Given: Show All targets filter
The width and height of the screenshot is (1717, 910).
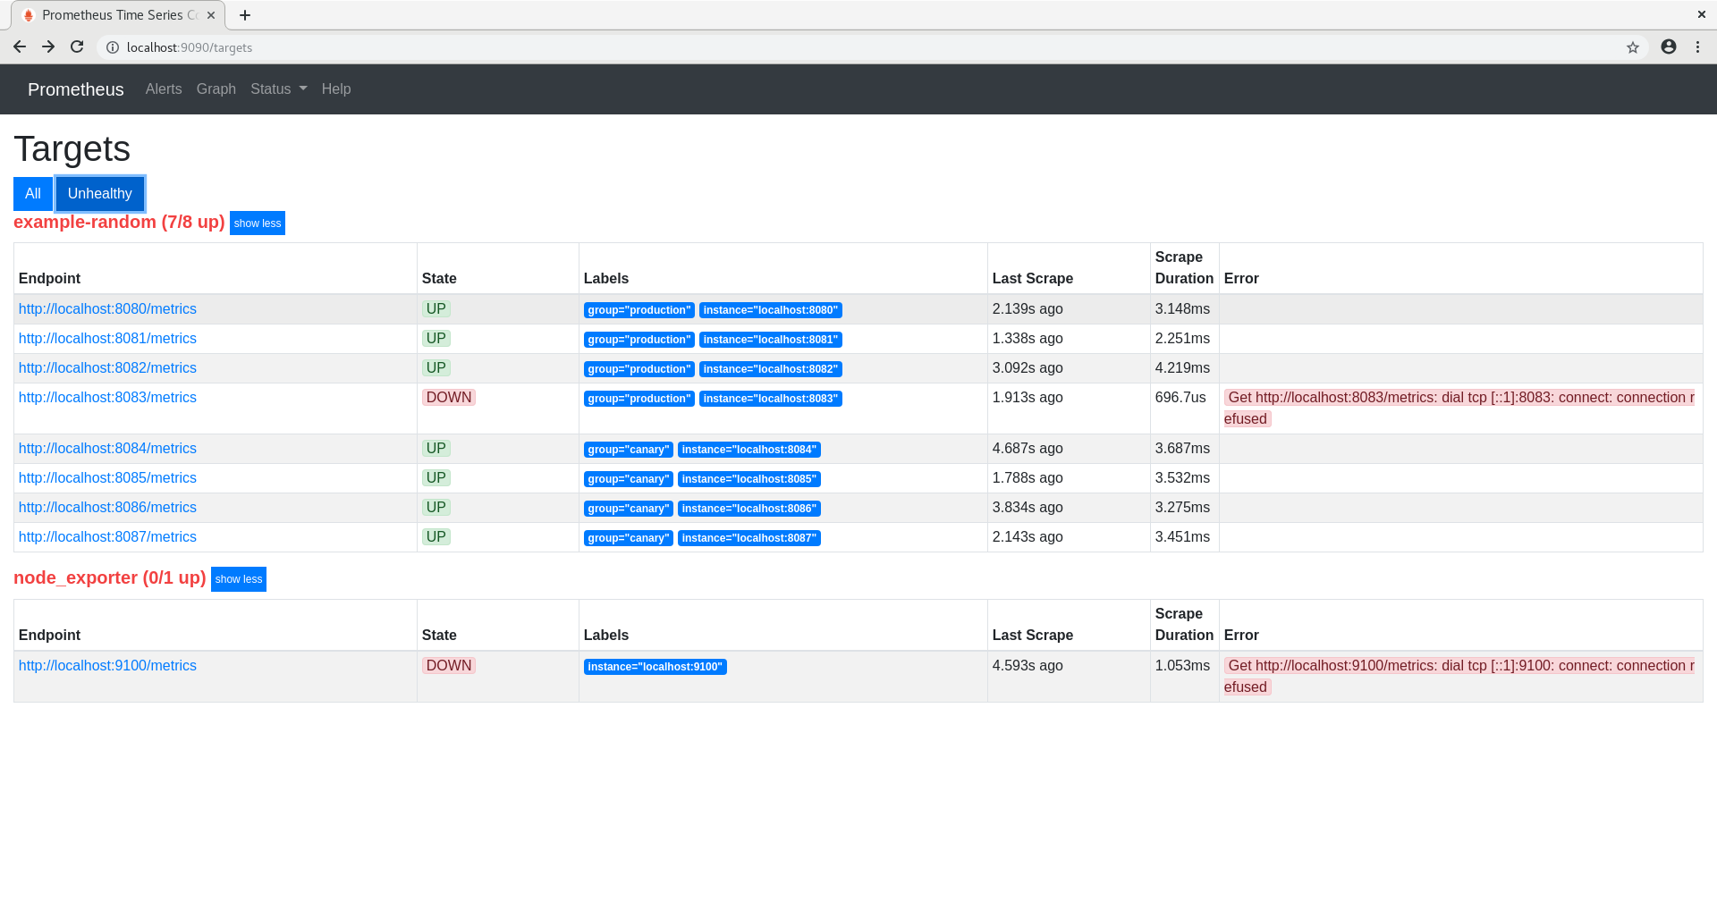Looking at the screenshot, I should tap(33, 194).
